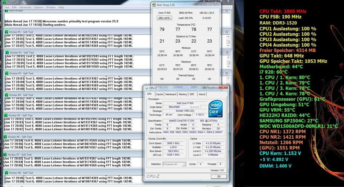The width and height of the screenshot is (344, 187).
Task: Click the Name field 'Intel Core i7 920'
Action: [185, 103]
